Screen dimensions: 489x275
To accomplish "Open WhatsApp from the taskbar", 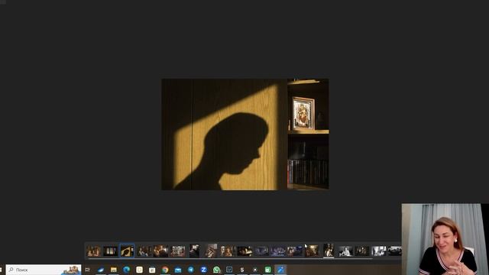I will click(216, 270).
